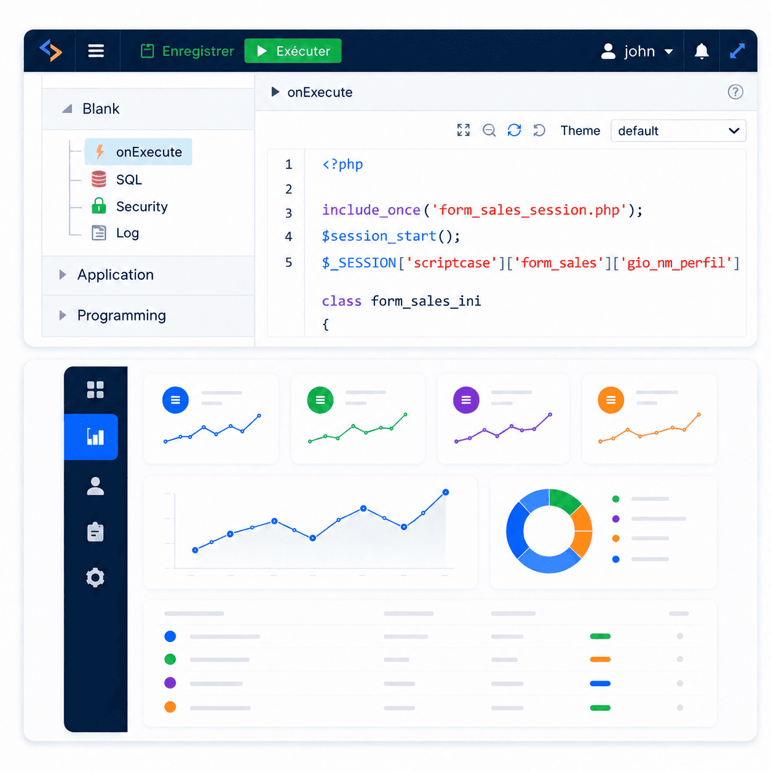Open the john user dropdown
Image resolution: width=771 pixels, height=771 pixels.
tap(637, 51)
